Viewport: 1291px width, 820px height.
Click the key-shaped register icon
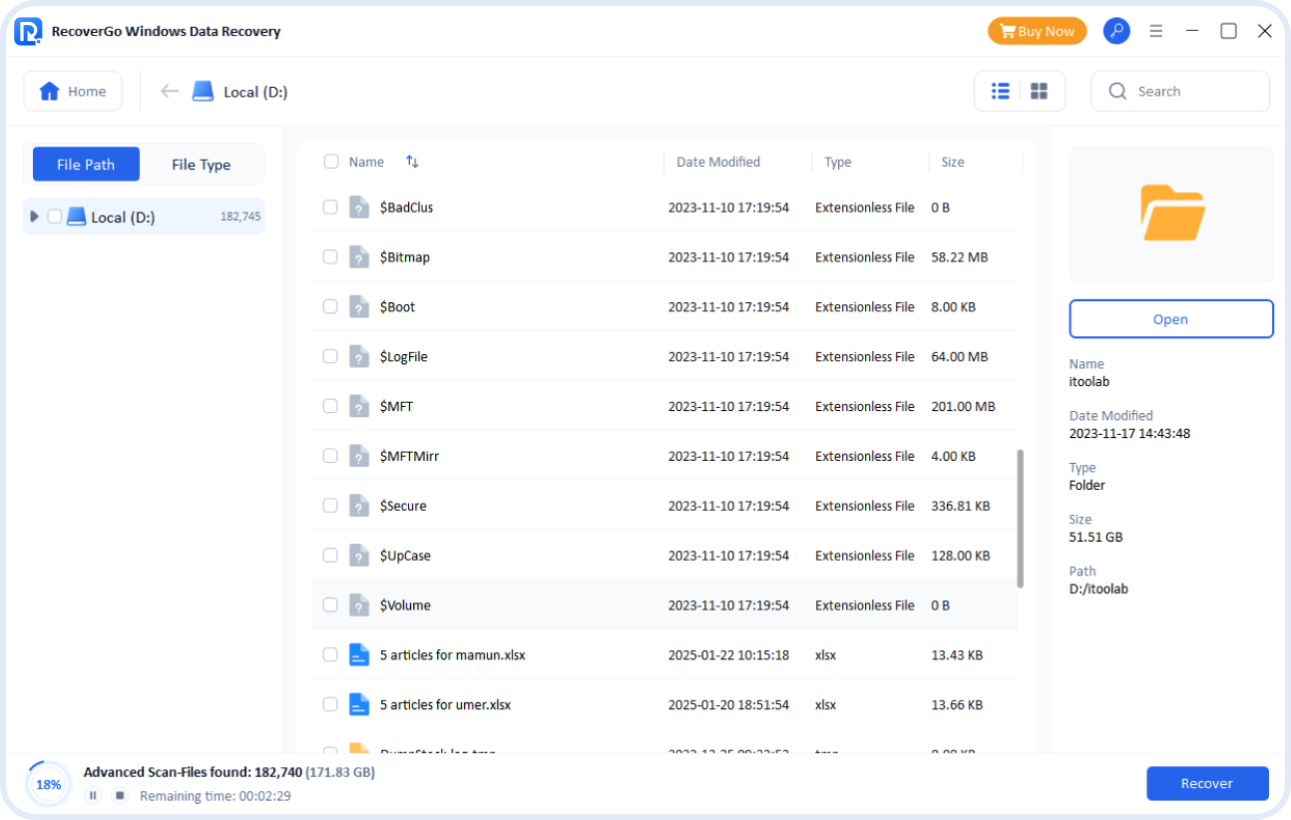[1116, 31]
